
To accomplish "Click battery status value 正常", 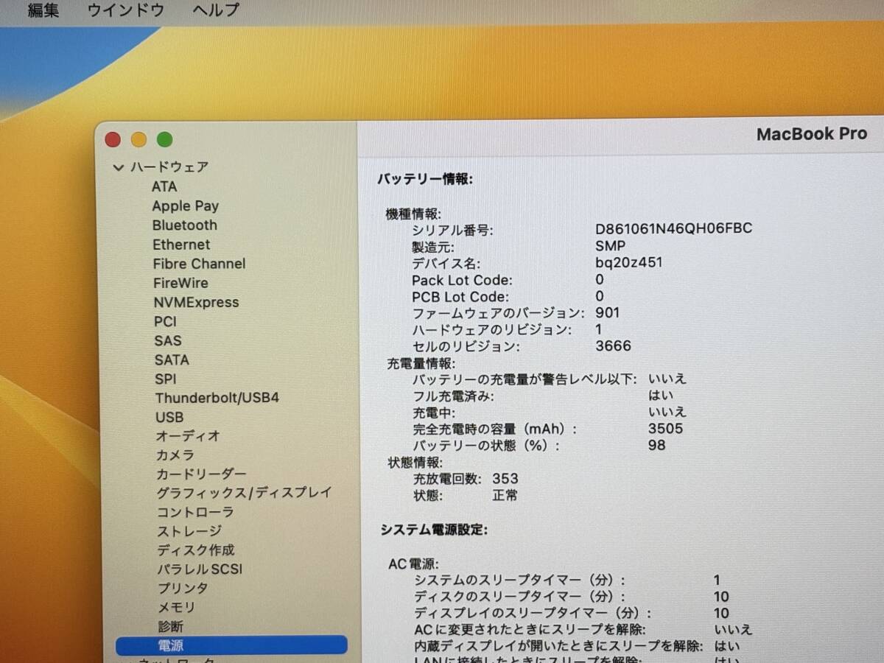I will pyautogui.click(x=505, y=496).
